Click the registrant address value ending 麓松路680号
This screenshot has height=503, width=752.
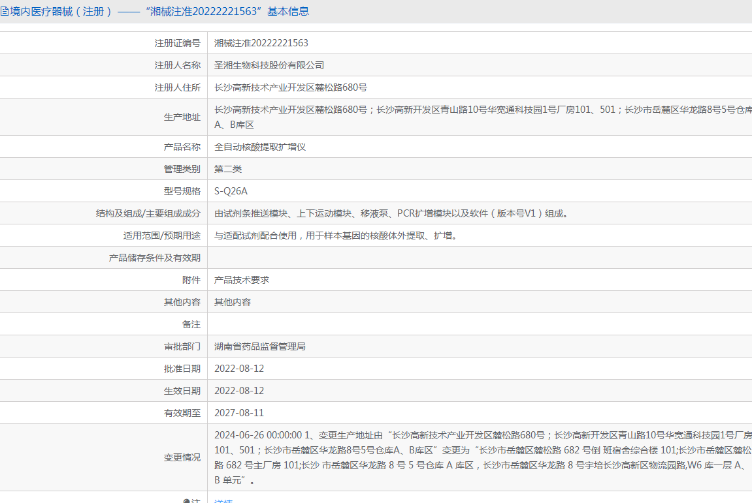[x=291, y=87]
